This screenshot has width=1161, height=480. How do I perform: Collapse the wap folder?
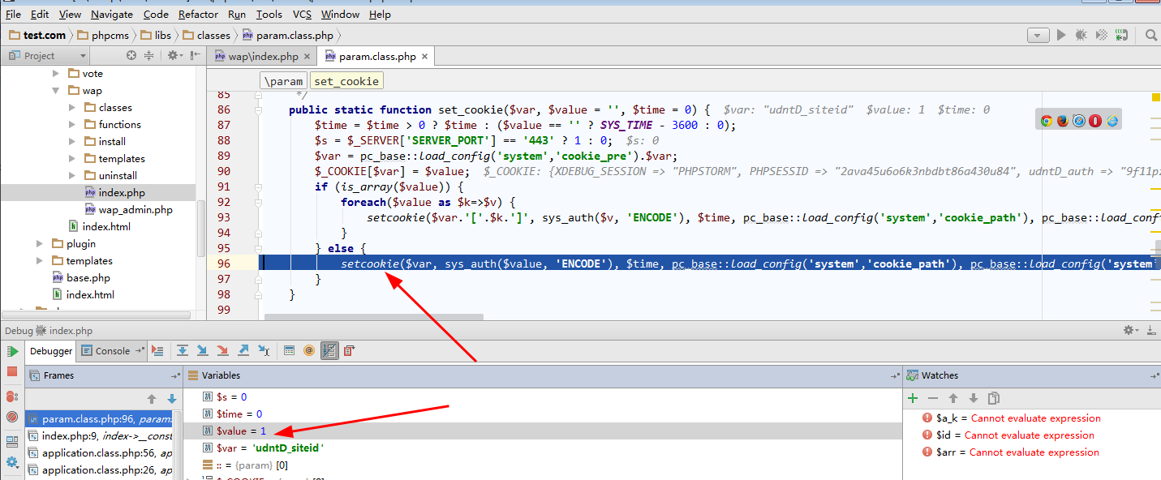click(x=56, y=90)
